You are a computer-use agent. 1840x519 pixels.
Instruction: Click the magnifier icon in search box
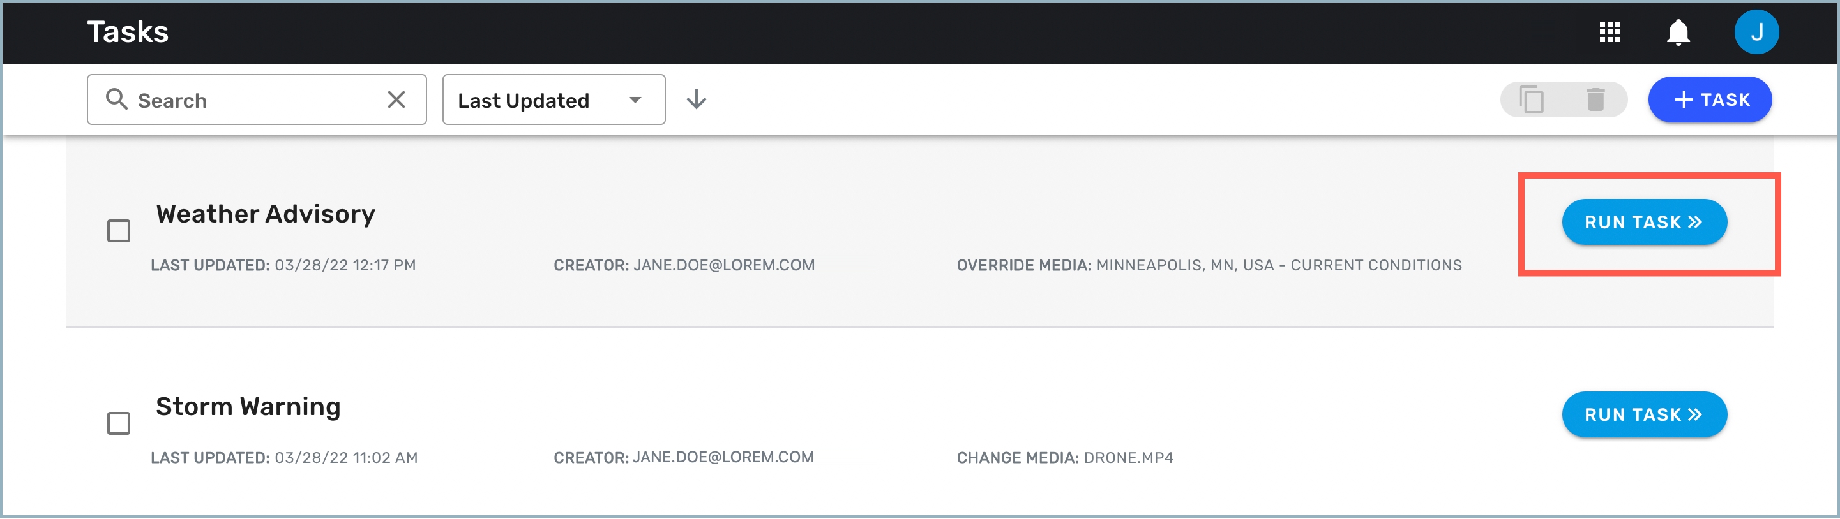116,99
